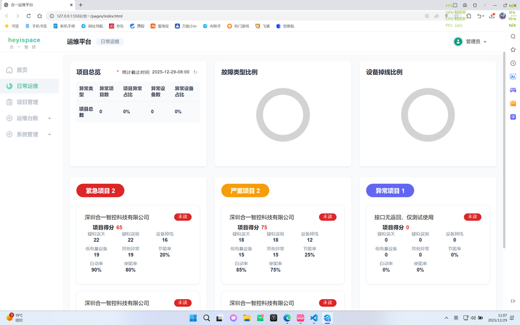Click the 运维台账 gear icon
520x325 pixels.
tap(9, 118)
